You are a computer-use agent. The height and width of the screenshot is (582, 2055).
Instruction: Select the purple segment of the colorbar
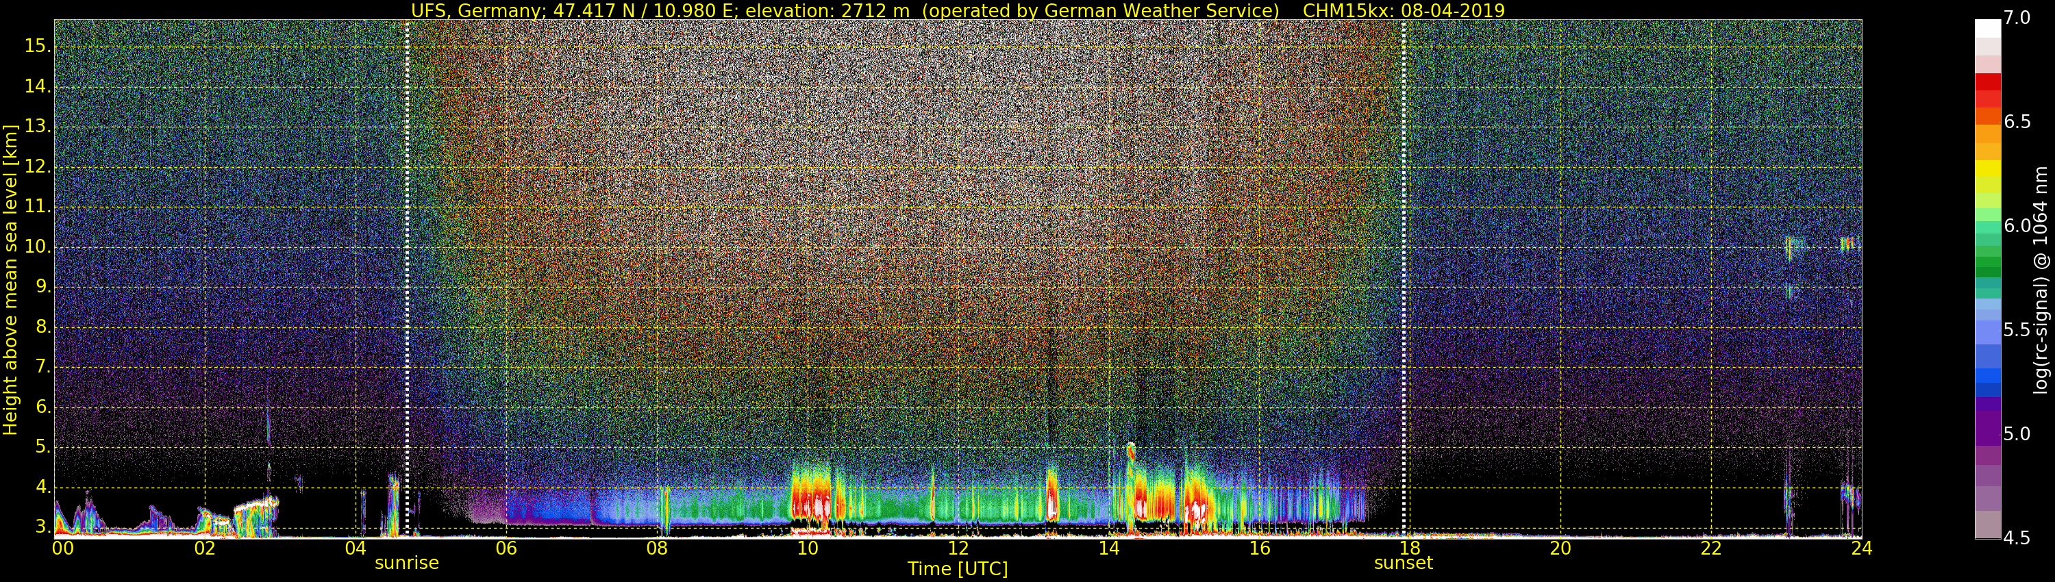pyautogui.click(x=1987, y=422)
